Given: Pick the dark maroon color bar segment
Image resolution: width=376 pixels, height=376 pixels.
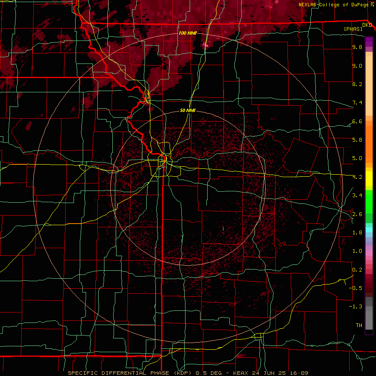Looking at the screenshot, I should point(369,285).
